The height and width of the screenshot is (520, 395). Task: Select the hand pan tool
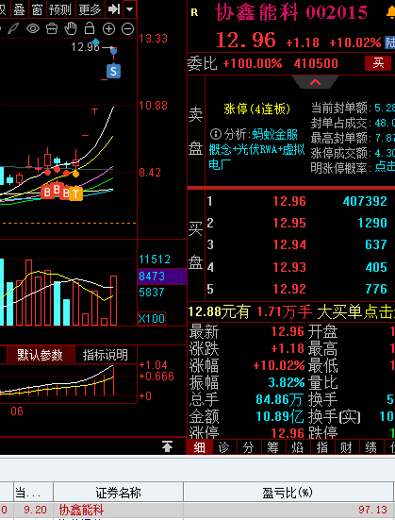pyautogui.click(x=71, y=29)
